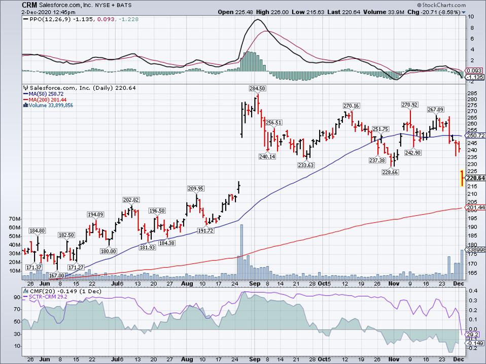
Task: Click the 191.72 low price label
Action: 205,231
